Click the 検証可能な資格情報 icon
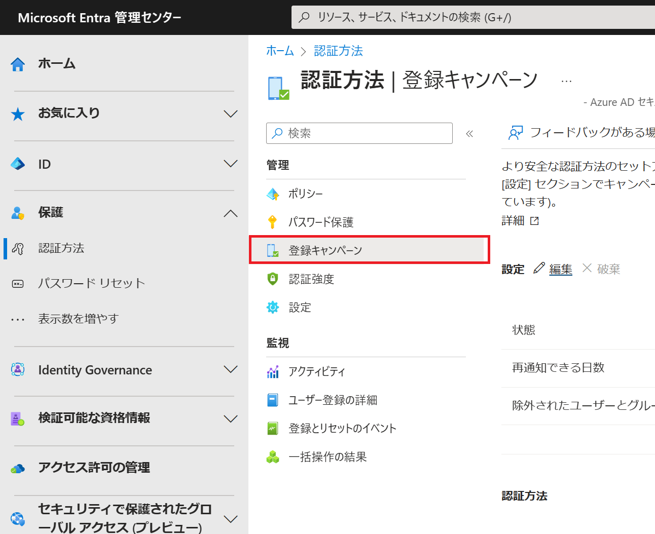 click(x=18, y=419)
